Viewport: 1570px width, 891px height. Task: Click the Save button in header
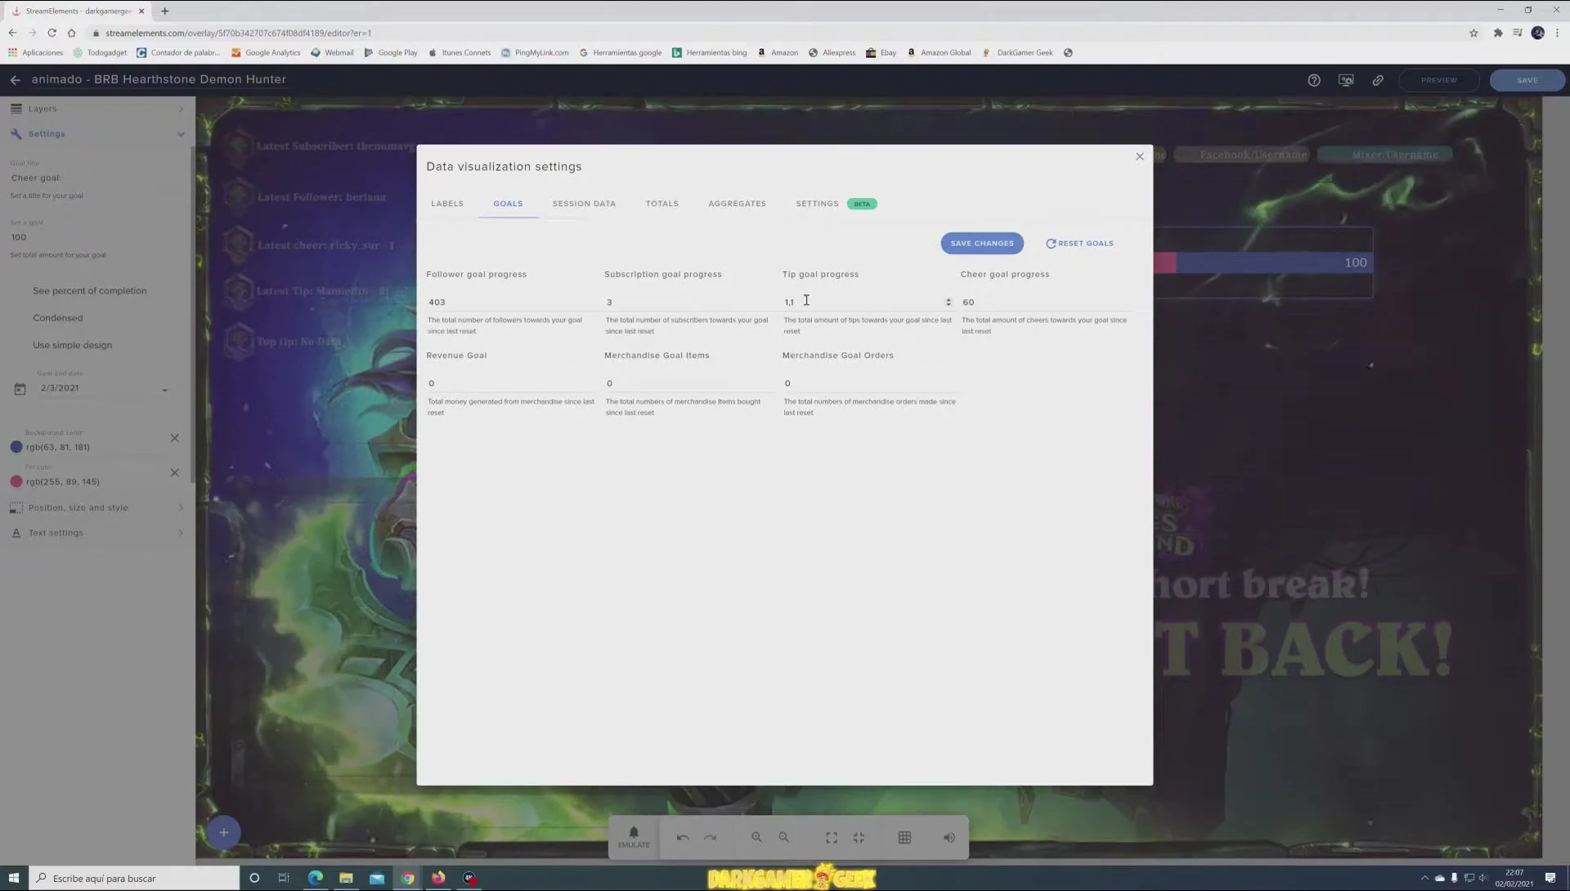coord(1527,80)
